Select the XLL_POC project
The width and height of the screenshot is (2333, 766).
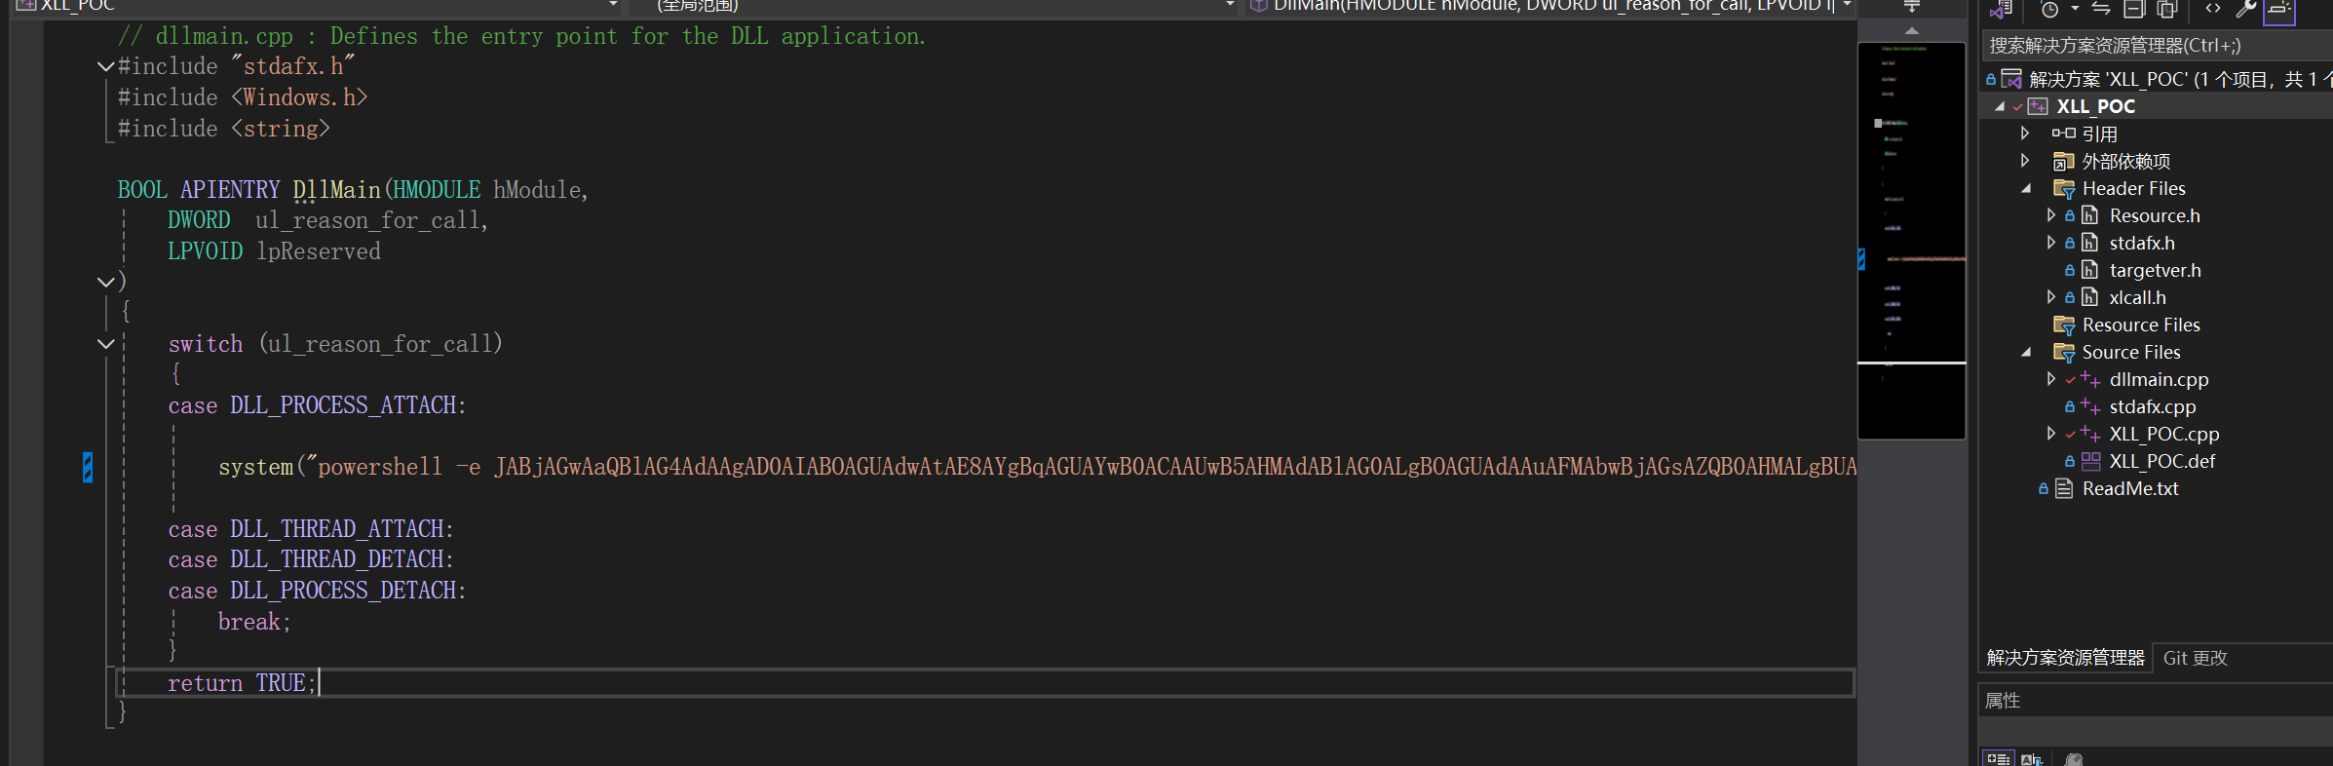point(2095,106)
